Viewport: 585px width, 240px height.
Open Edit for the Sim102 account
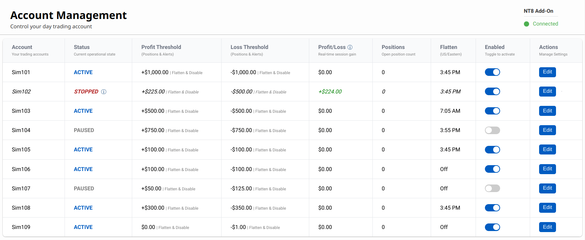(x=547, y=91)
